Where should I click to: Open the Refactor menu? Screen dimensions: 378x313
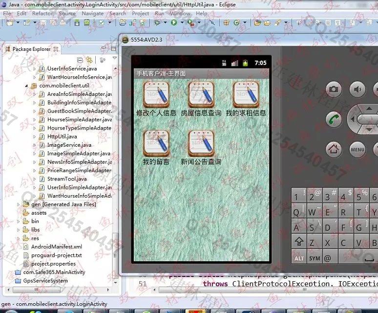(42, 13)
